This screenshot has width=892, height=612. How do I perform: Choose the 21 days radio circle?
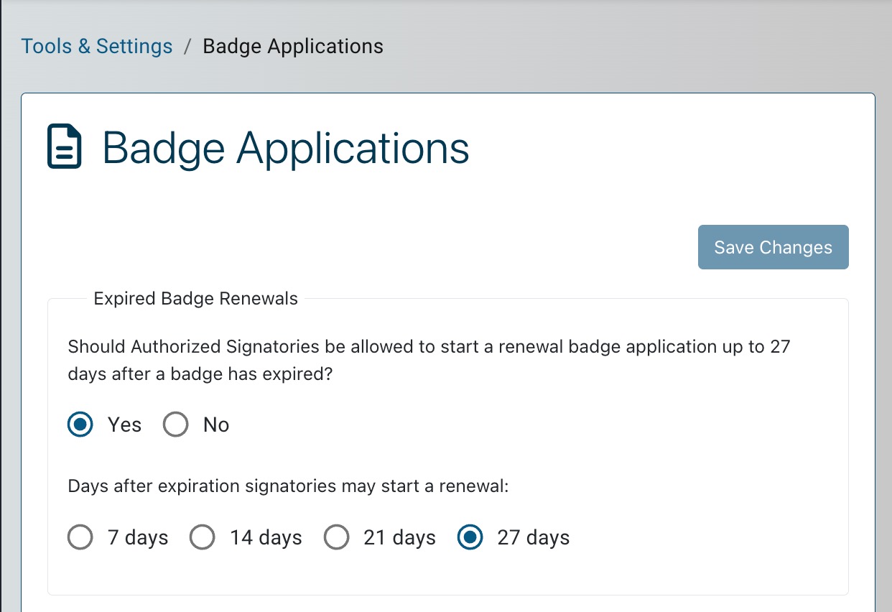[336, 537]
